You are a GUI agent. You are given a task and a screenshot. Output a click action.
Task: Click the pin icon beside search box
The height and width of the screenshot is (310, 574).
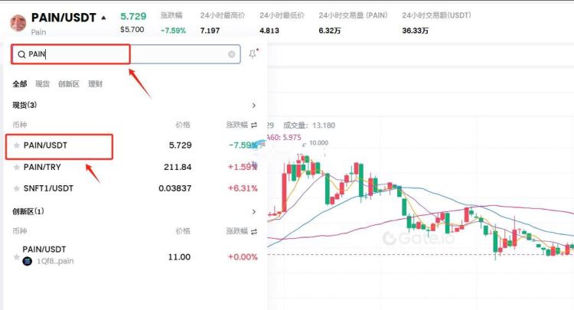click(253, 54)
